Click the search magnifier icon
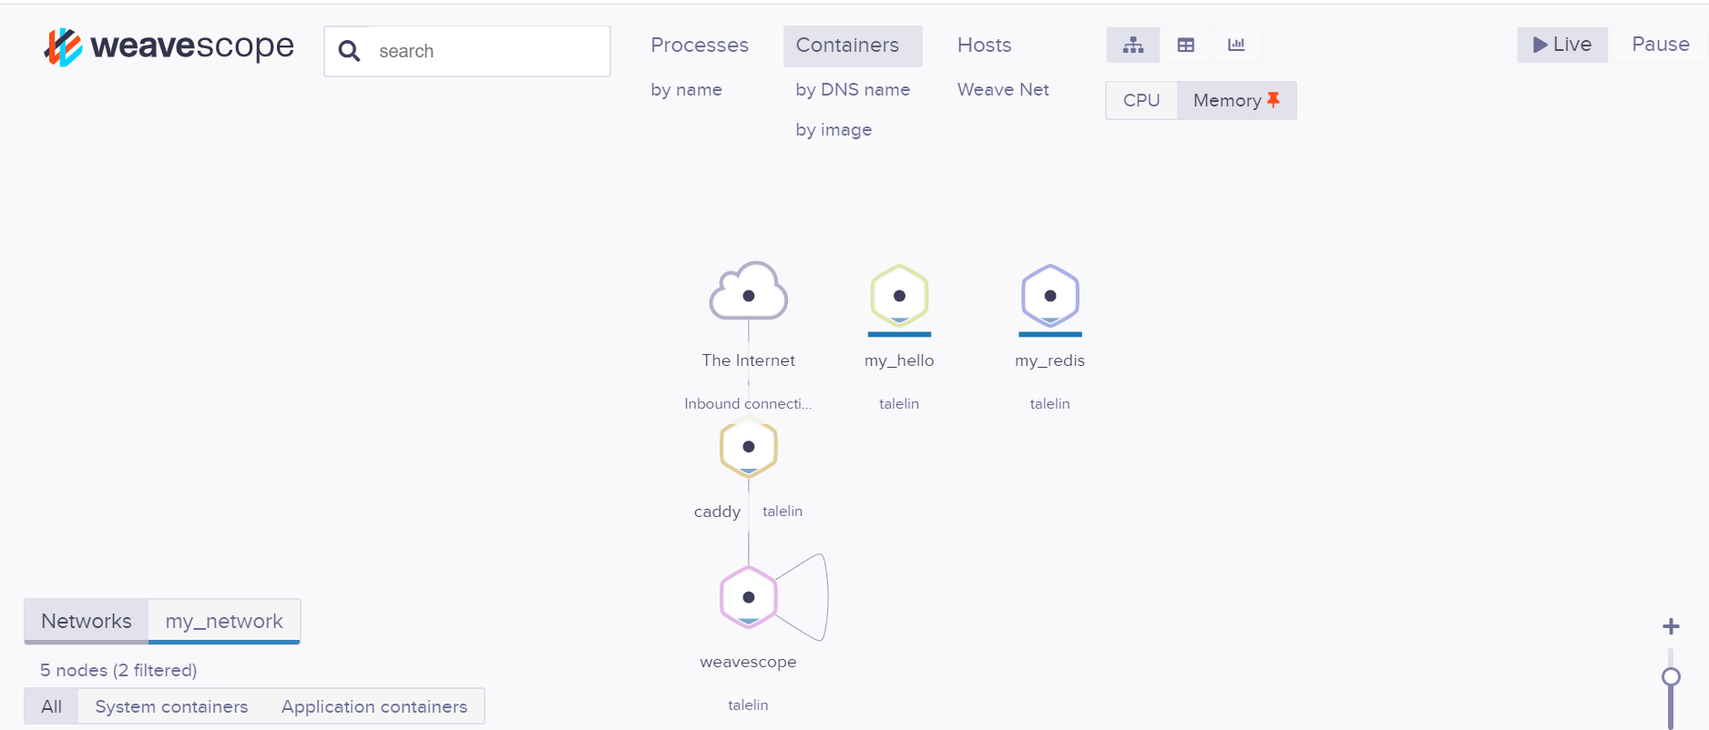Image resolution: width=1709 pixels, height=730 pixels. coord(349,51)
